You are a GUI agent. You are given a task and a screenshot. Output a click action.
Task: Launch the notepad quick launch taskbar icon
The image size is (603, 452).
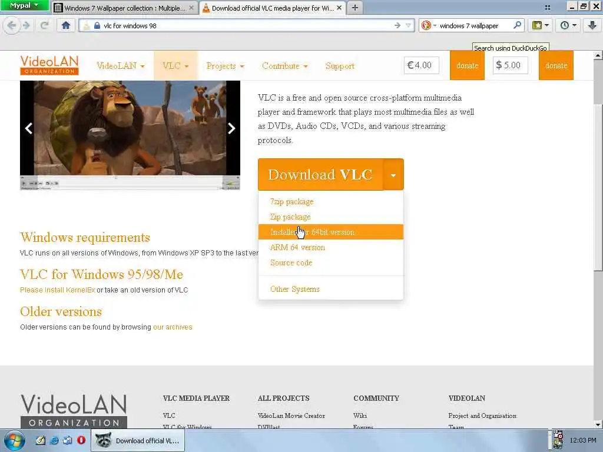[41, 440]
